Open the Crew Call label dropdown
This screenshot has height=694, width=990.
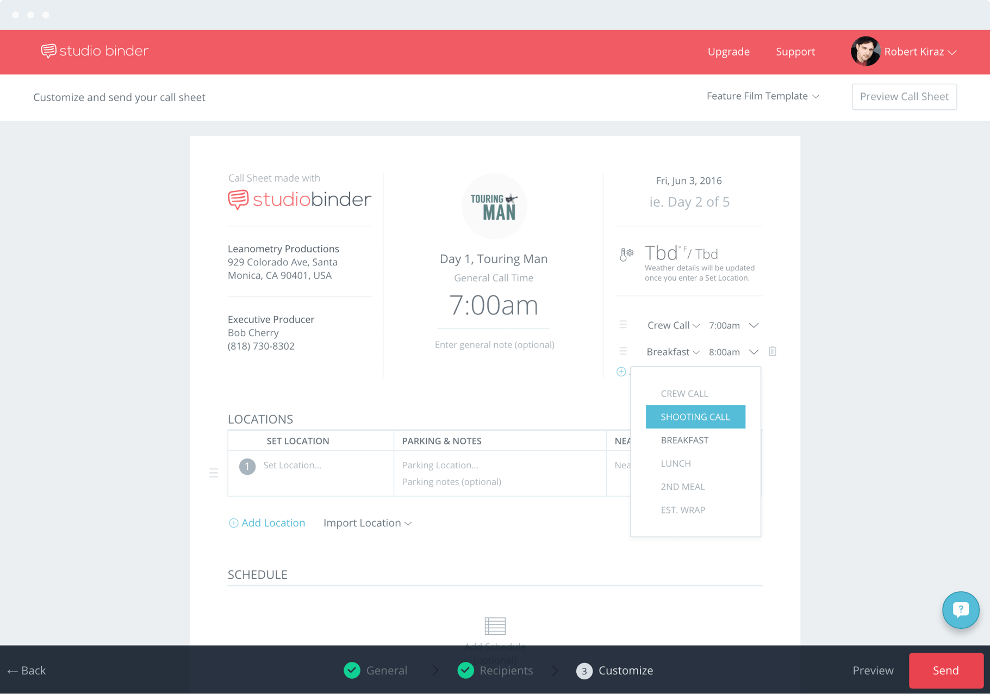[673, 325]
